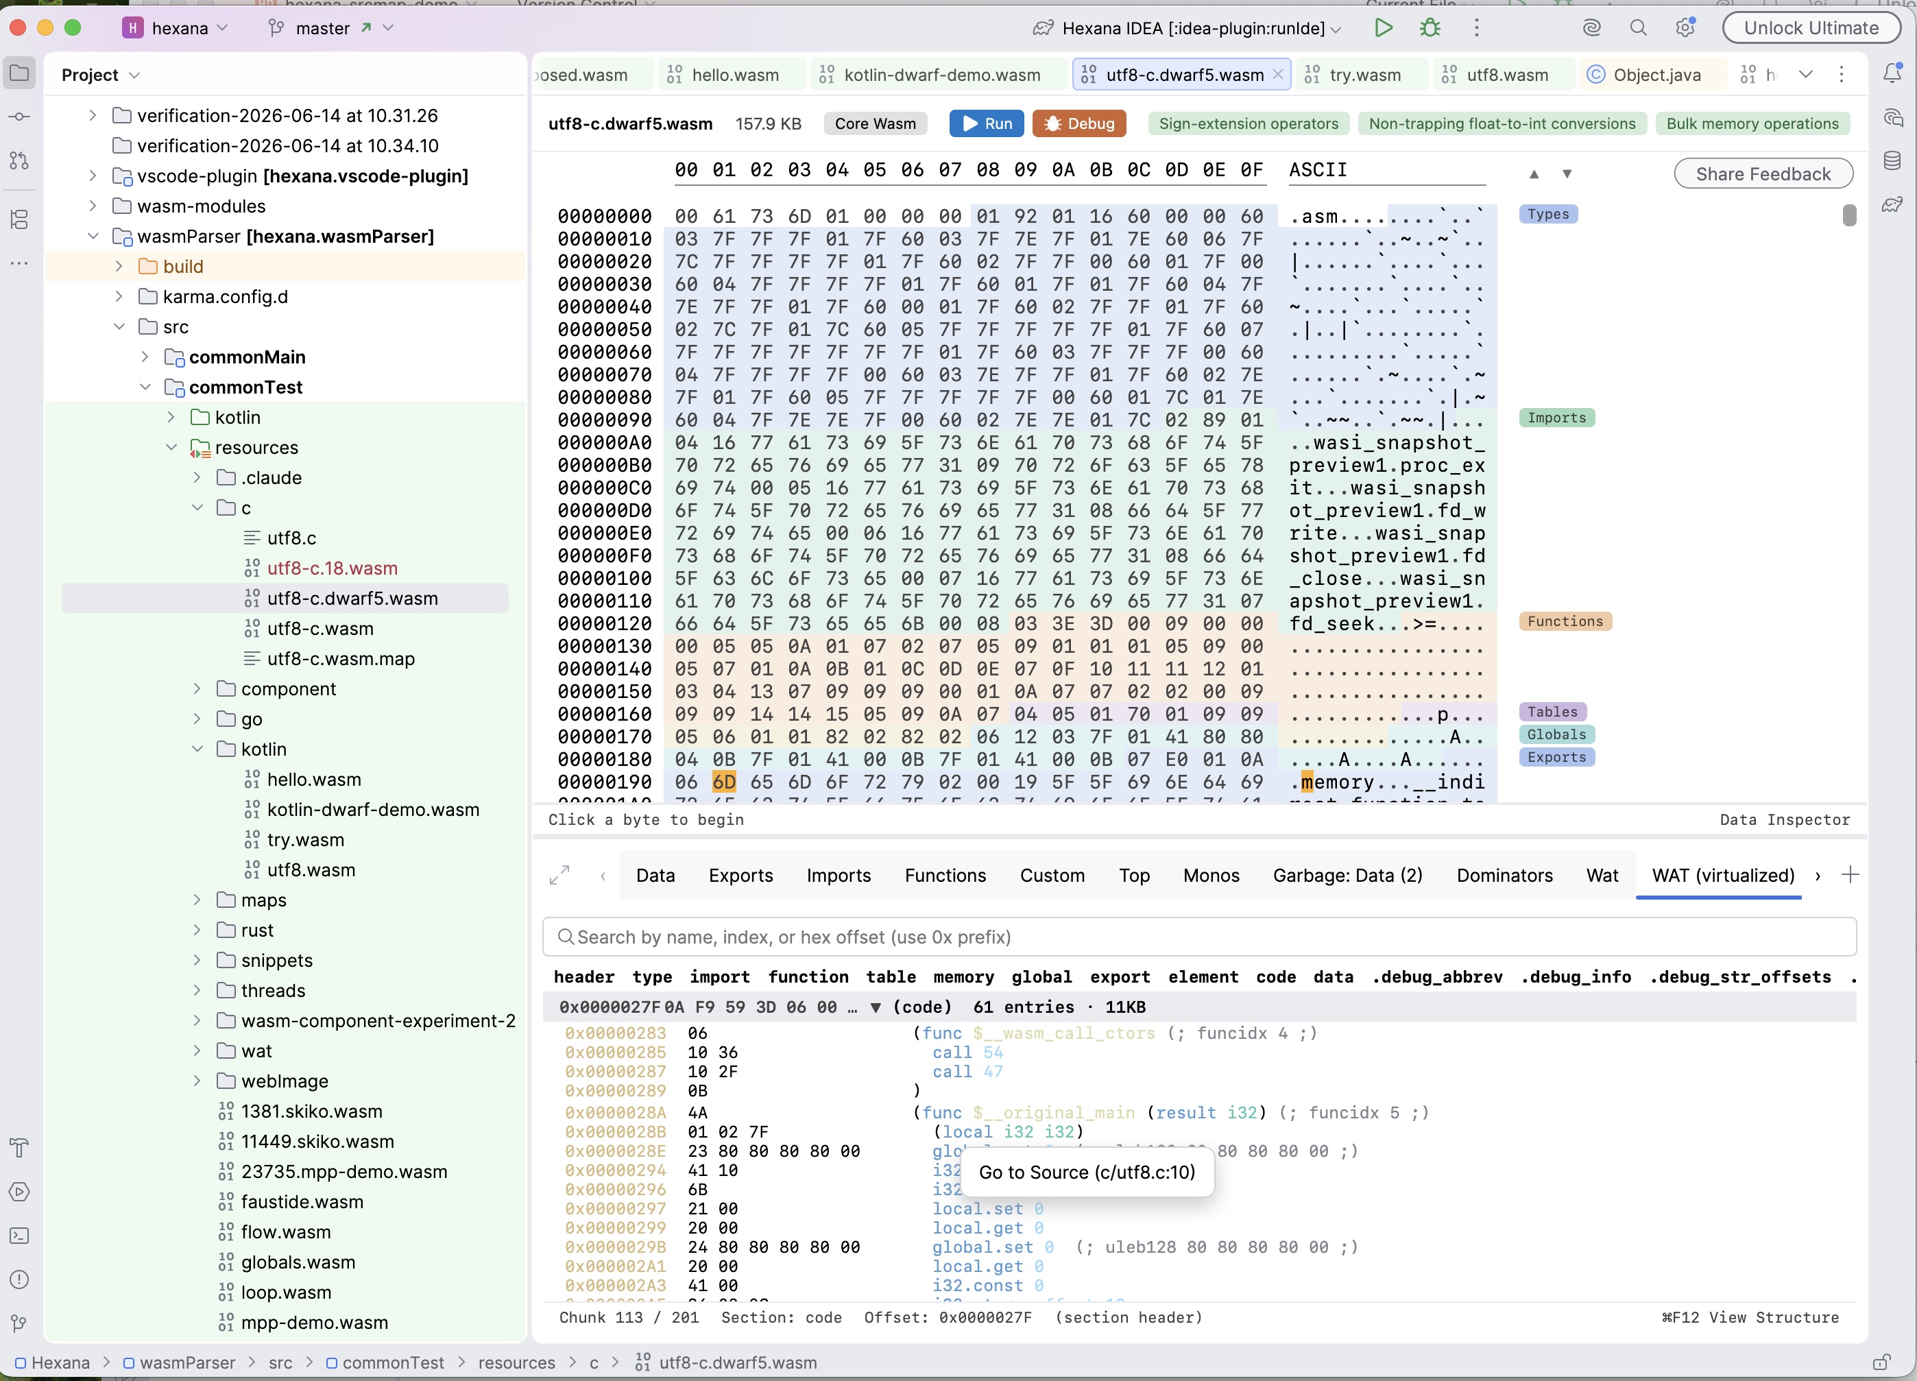Close the utf8-c.dwarf5.wasm editor tab

pyautogui.click(x=1278, y=74)
